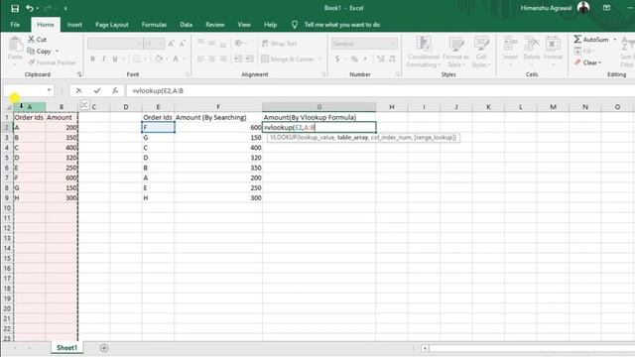Viewport: 635px width, 357px height.
Task: Select column G header
Action: coord(319,107)
